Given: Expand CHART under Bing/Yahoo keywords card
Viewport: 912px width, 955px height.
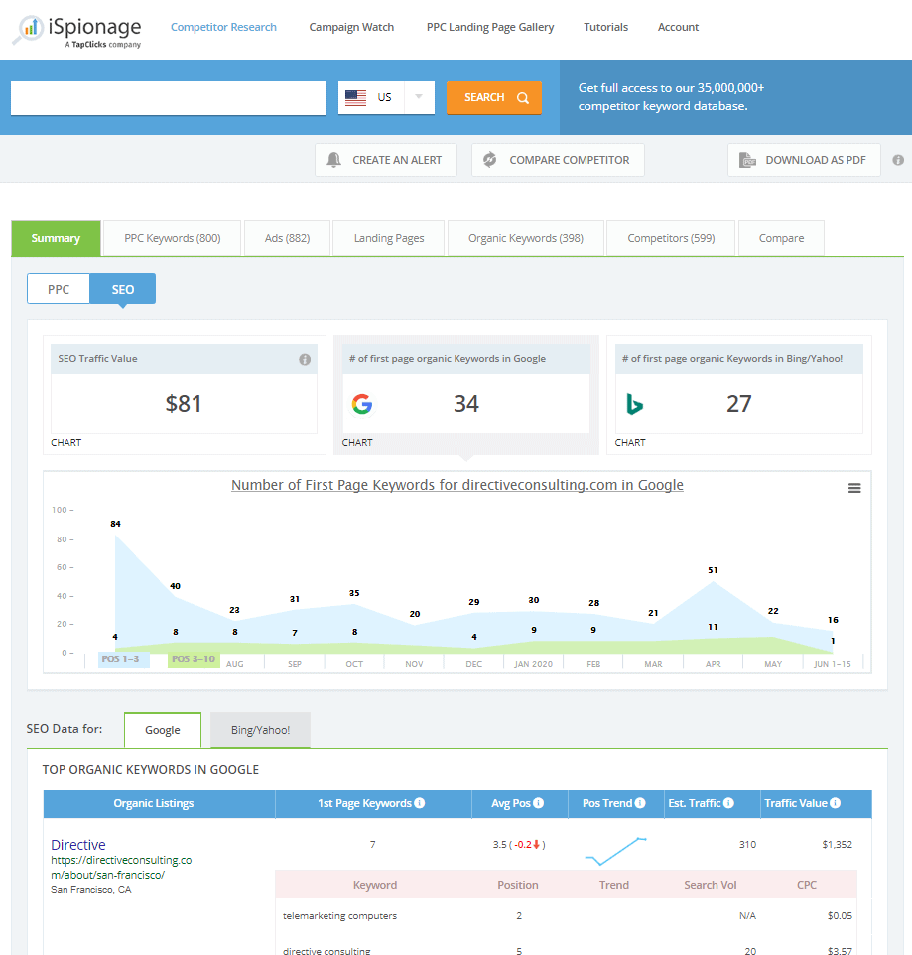Looking at the screenshot, I should pyautogui.click(x=630, y=443).
